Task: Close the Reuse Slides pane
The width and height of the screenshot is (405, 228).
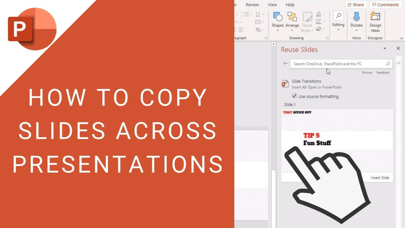Action: pyautogui.click(x=398, y=48)
